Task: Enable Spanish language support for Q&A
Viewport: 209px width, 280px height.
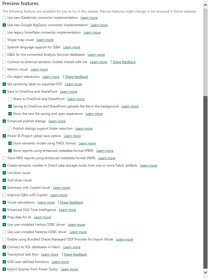Action: tap(4, 47)
